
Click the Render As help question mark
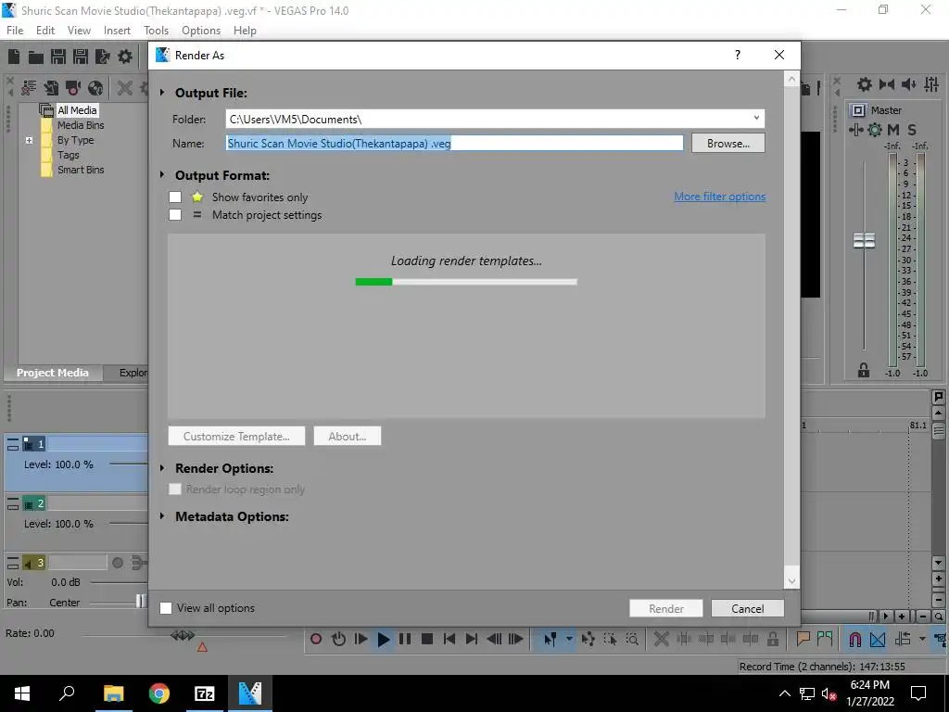click(x=737, y=55)
